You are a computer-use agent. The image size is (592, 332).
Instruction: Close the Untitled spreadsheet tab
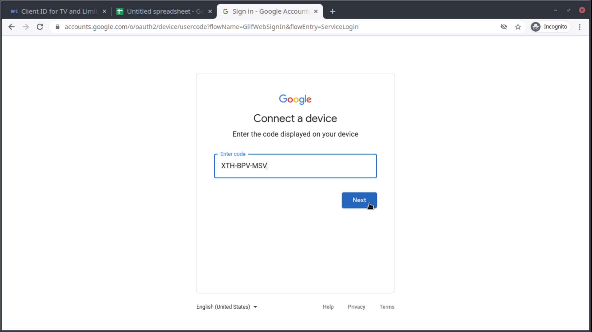click(x=210, y=12)
